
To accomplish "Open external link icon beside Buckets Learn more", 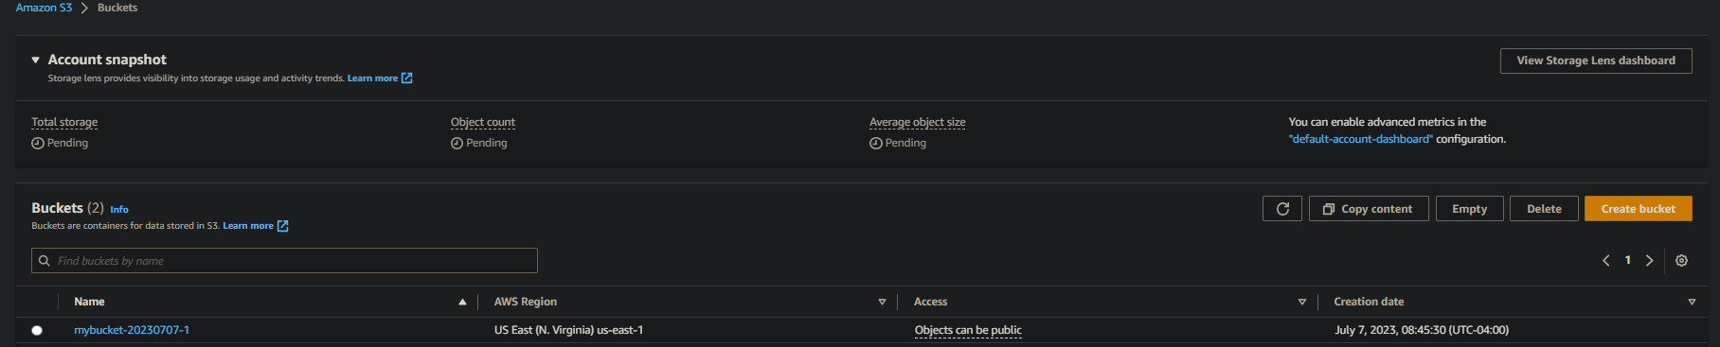I will tap(283, 226).
